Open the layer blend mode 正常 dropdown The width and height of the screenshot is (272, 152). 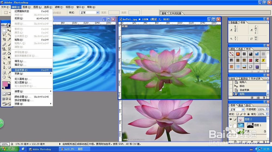pos(243,109)
